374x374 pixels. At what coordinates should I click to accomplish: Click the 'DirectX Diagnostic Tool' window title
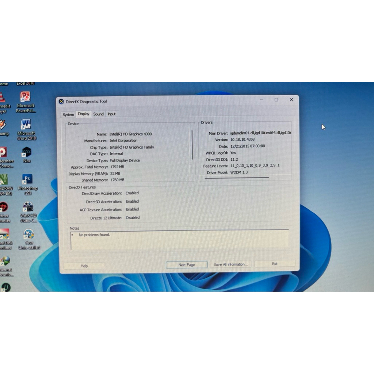click(86, 102)
